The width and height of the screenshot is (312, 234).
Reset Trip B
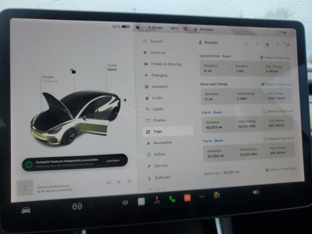click(x=219, y=141)
